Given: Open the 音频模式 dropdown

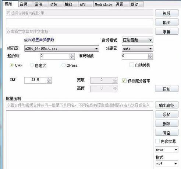Looking at the screenshot, I should pyautogui.click(x=138, y=40).
